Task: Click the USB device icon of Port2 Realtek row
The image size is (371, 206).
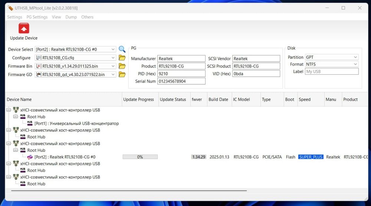Action: pos(30,157)
